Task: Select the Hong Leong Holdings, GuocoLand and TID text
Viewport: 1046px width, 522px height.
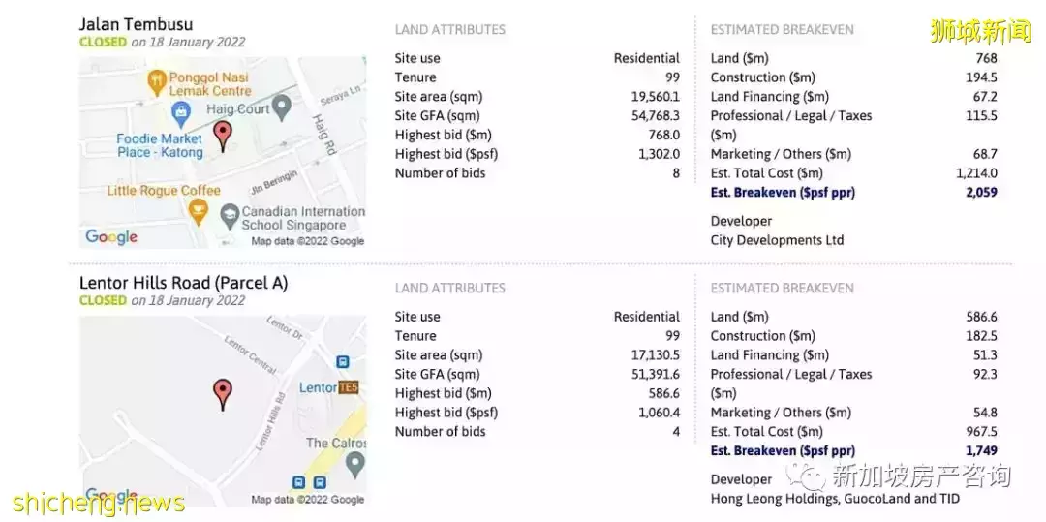Action: 835,499
